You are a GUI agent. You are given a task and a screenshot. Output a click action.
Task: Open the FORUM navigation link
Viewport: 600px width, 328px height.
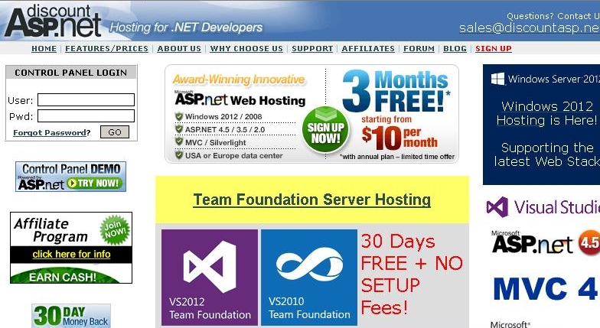point(419,49)
